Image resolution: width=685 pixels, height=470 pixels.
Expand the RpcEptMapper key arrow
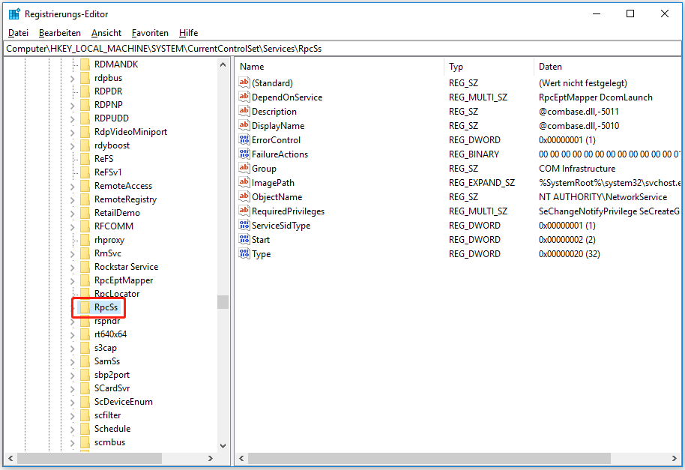pos(73,280)
